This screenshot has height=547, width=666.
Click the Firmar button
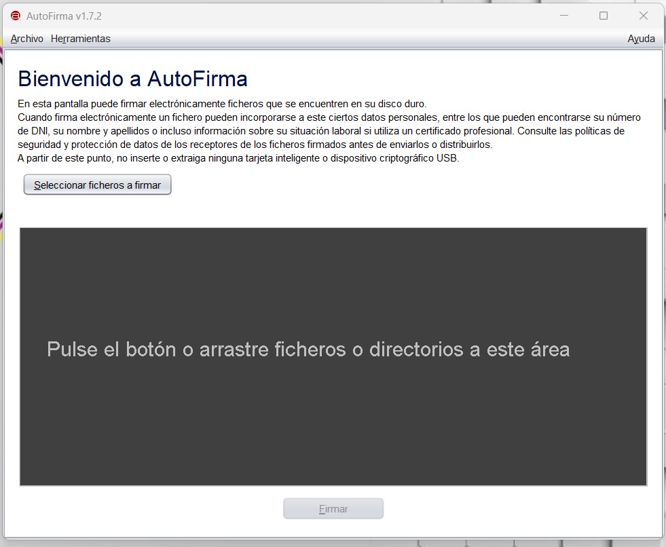coord(333,508)
